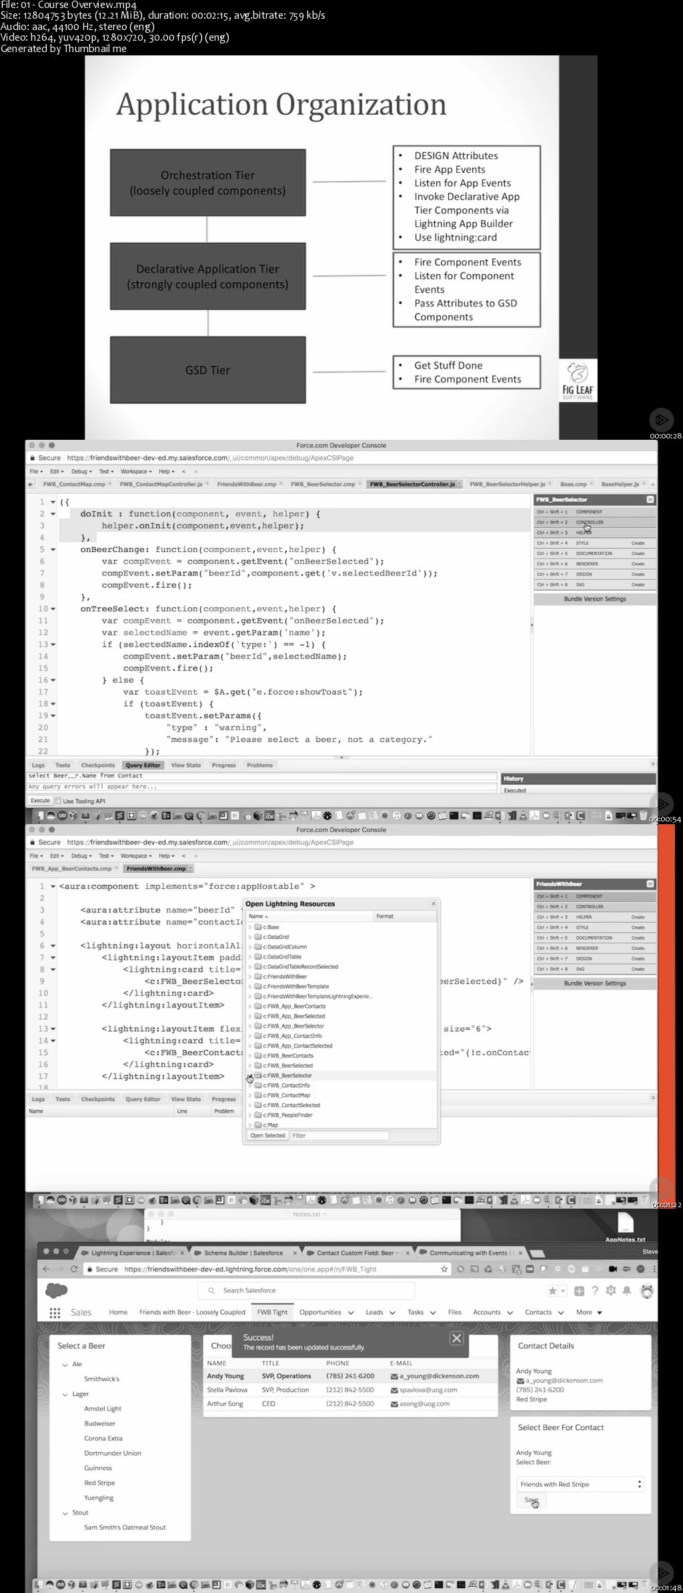The width and height of the screenshot is (683, 1593).
Task: Click Chrome's reload button
Action: (x=74, y=1269)
